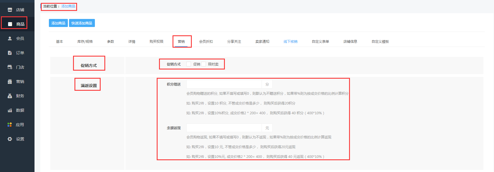Click the 订单 label in sidebar menu
494x172 pixels.
click(20, 53)
